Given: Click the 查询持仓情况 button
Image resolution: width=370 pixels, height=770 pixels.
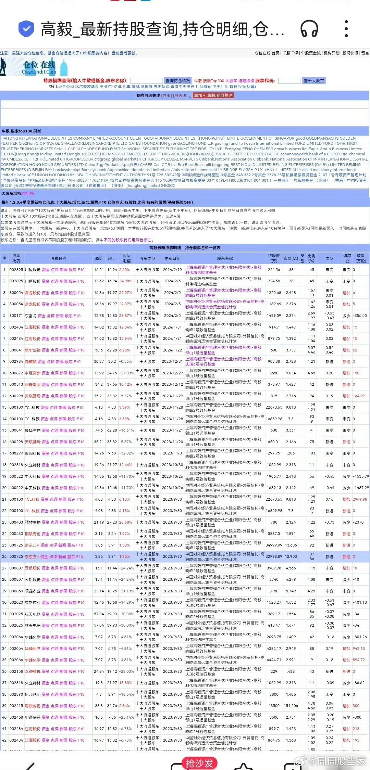Looking at the screenshot, I should pyautogui.click(x=177, y=81).
